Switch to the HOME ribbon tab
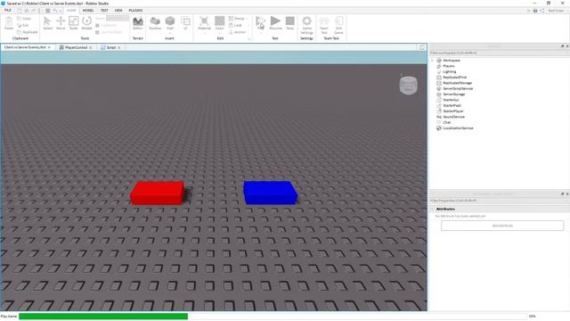 [71, 10]
